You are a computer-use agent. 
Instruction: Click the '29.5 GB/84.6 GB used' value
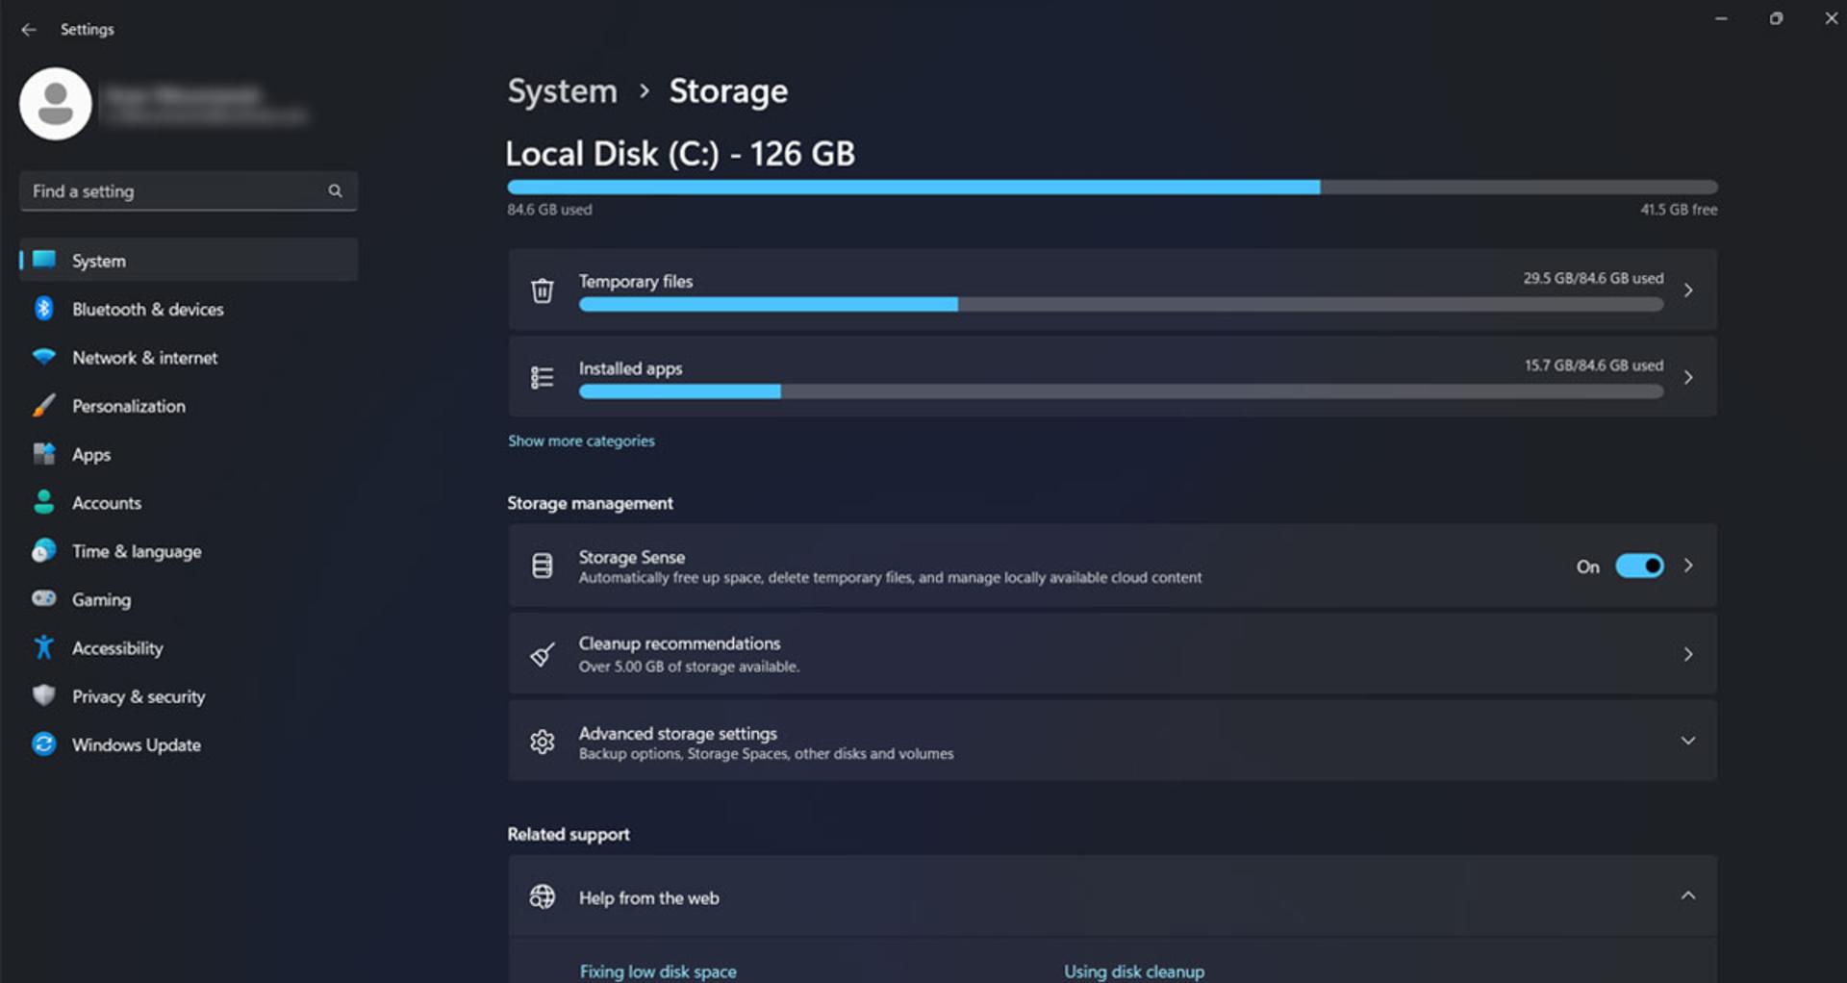(1593, 278)
